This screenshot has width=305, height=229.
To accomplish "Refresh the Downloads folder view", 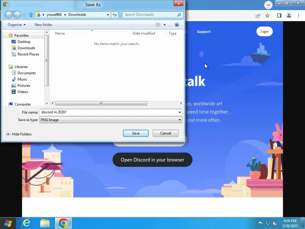I will [x=115, y=15].
